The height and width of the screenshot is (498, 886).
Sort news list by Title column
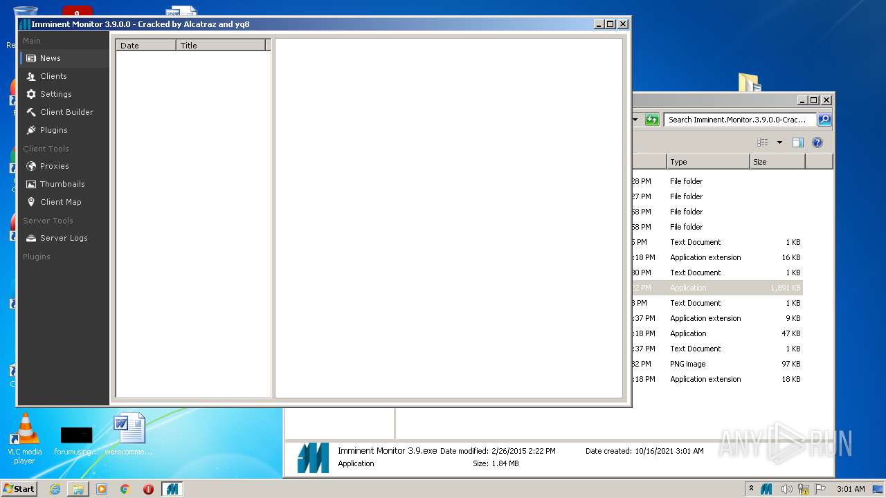(x=221, y=46)
